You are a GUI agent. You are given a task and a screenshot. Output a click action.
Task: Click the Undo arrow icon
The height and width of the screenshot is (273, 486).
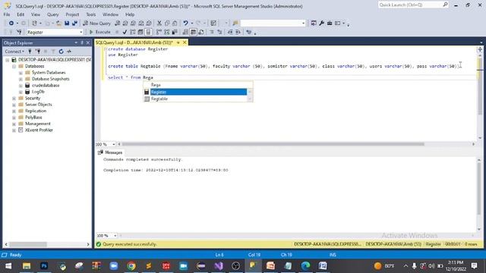point(185,24)
